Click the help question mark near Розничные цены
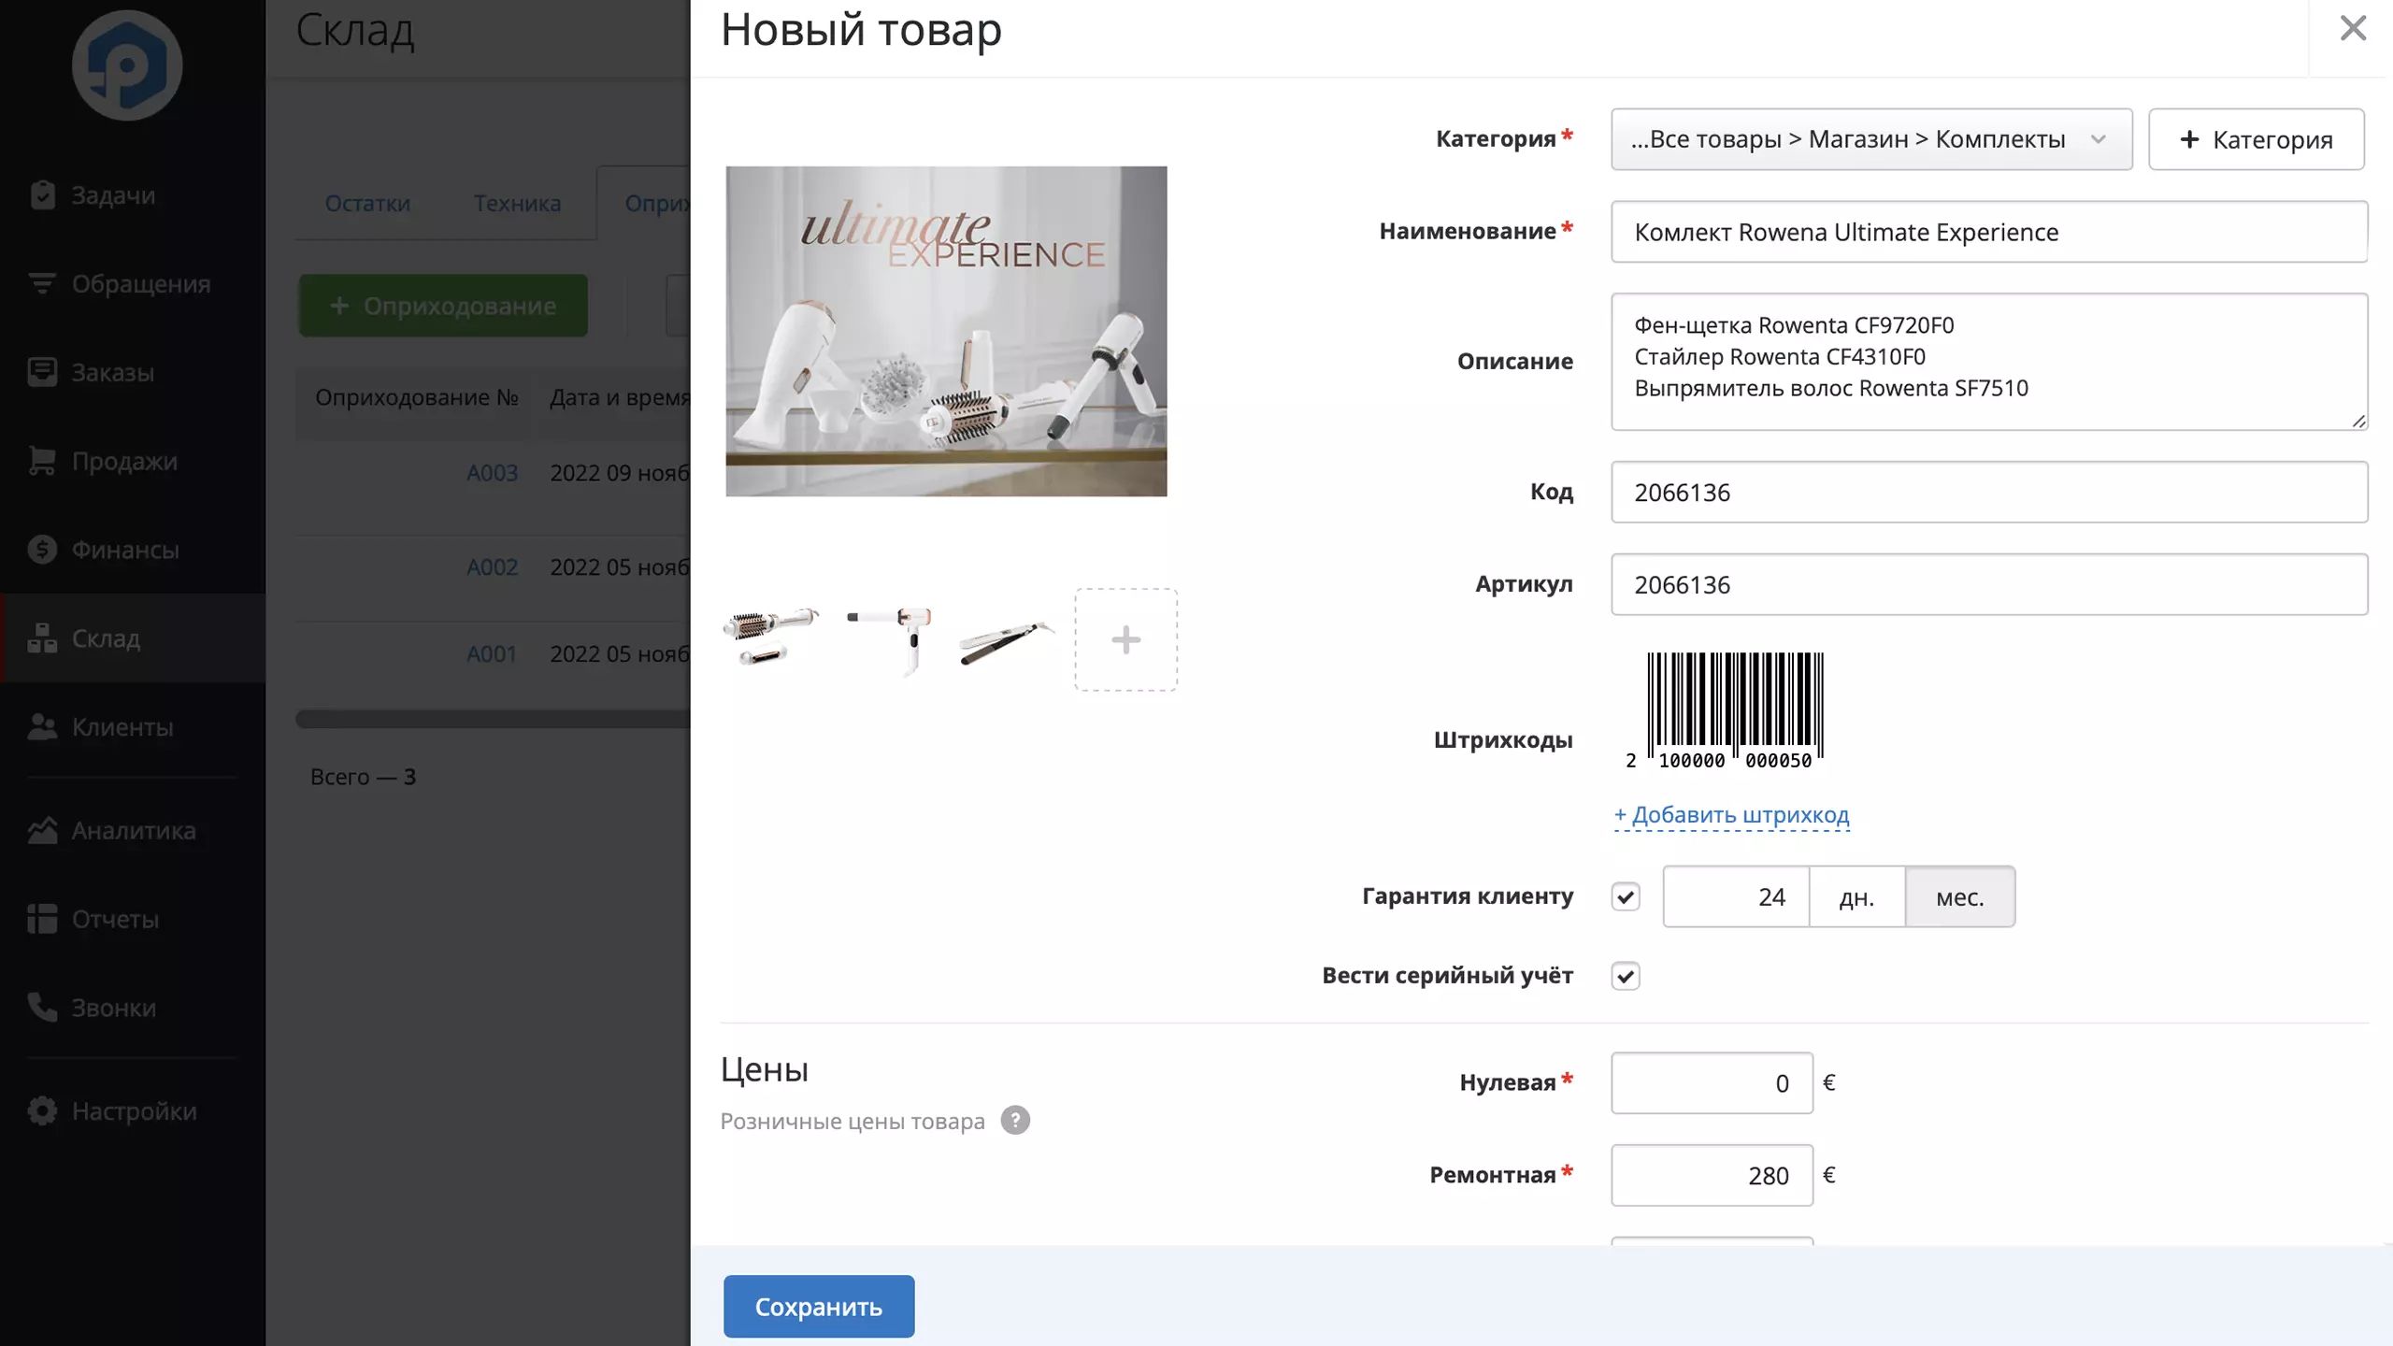2393x1346 pixels. pos(1015,1120)
